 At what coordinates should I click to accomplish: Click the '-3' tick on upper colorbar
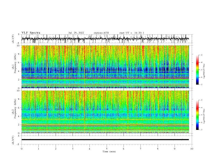tap(201, 55)
